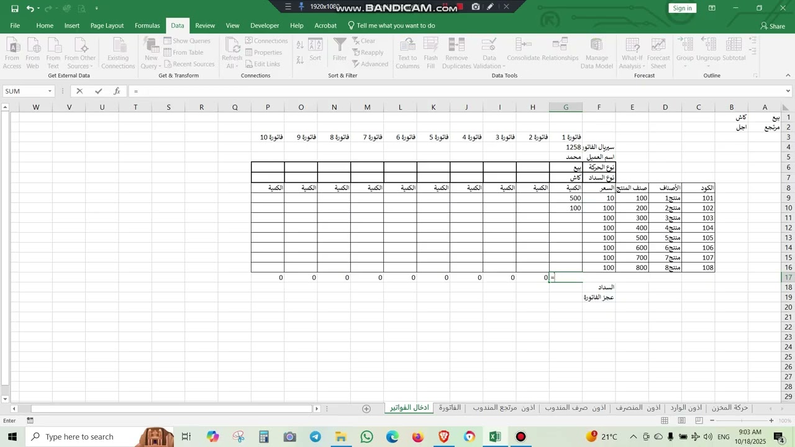Add a new sheet with the plus button
795x447 pixels.
tap(366, 409)
